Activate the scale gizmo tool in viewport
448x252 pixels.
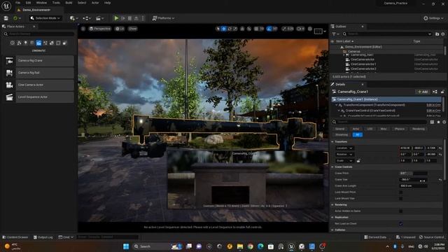235,29
